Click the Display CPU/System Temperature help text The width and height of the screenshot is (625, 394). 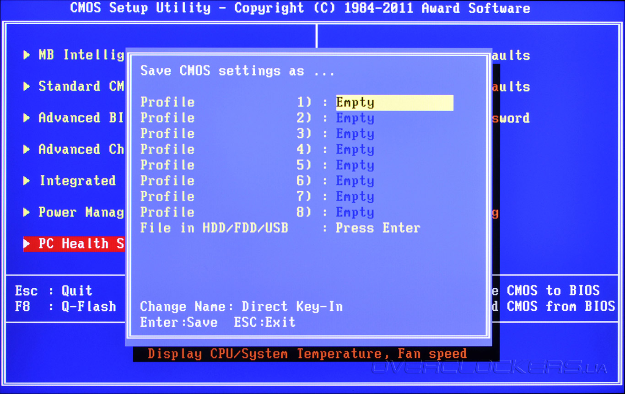(x=307, y=354)
